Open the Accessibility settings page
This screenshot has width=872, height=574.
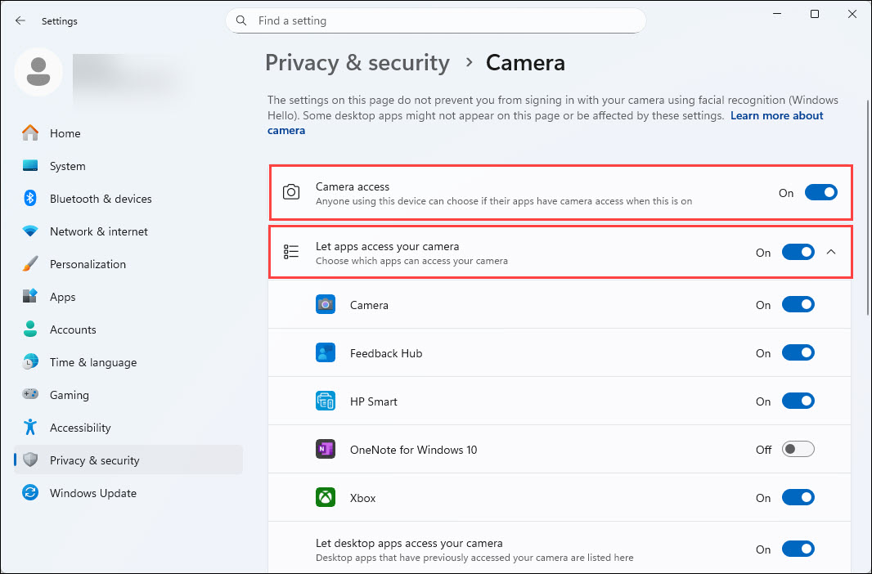(x=79, y=428)
